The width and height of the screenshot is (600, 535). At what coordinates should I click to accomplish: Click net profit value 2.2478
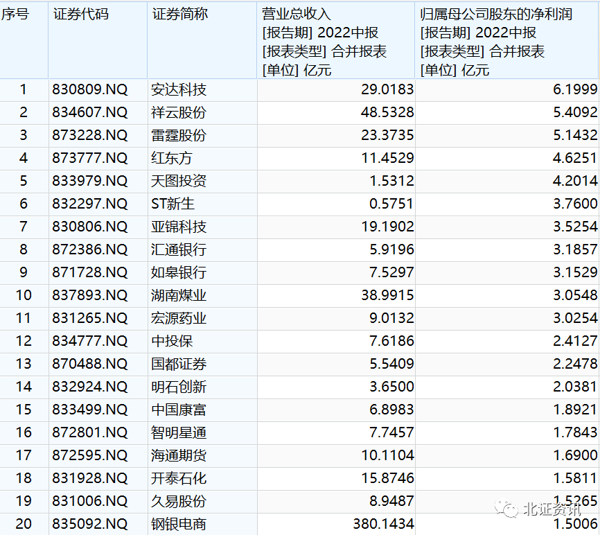[x=575, y=364]
